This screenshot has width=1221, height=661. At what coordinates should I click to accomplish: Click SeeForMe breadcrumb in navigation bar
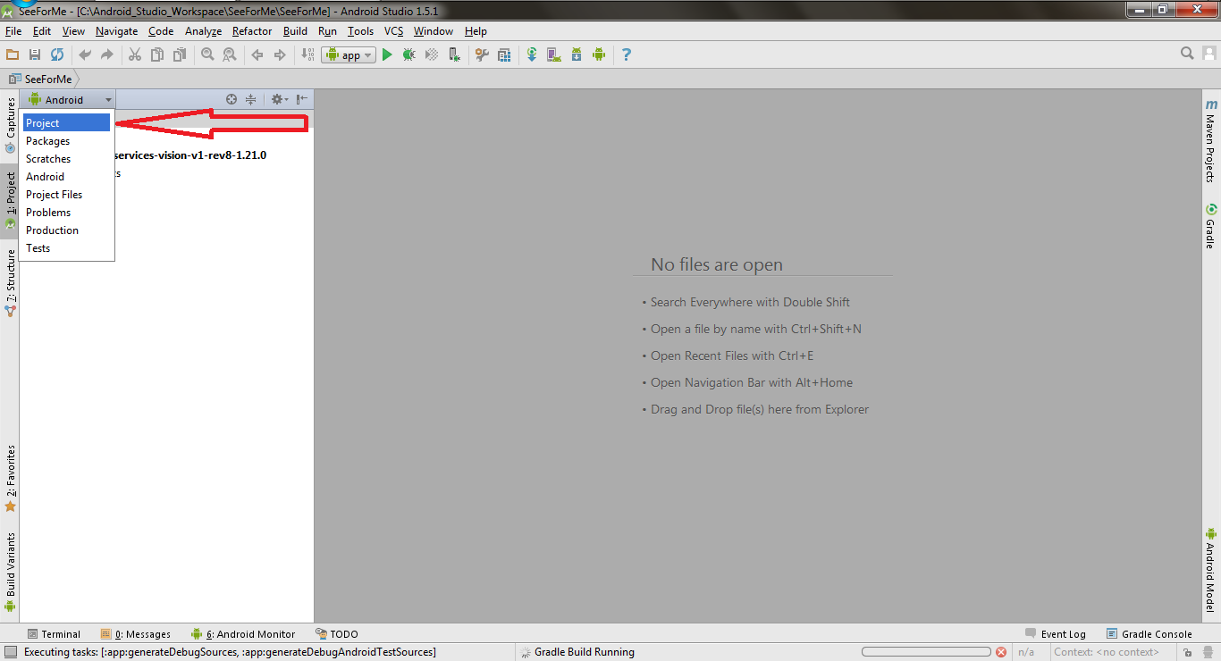click(x=42, y=79)
